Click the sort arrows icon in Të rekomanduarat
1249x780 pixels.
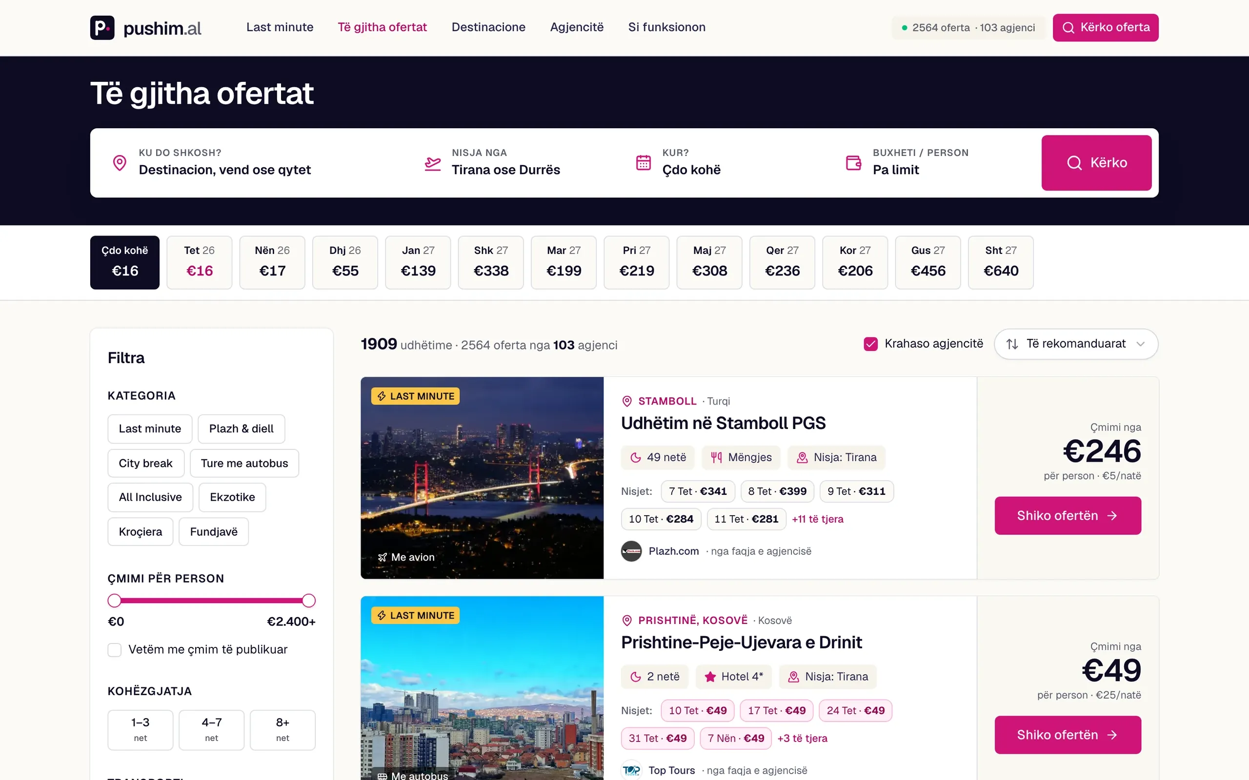[x=1012, y=344]
